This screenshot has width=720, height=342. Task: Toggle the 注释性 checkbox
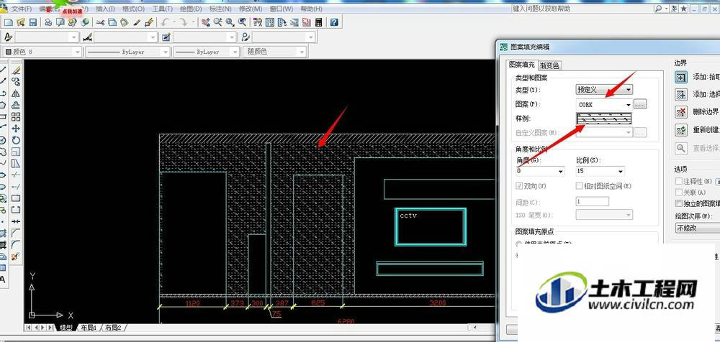coord(679,182)
